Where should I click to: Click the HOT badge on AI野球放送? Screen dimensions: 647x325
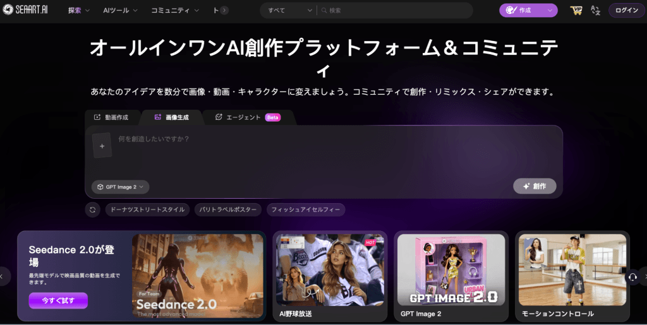[x=370, y=242]
